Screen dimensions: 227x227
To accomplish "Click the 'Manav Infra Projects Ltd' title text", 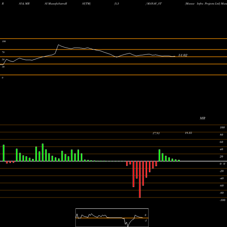I will point(202,4).
